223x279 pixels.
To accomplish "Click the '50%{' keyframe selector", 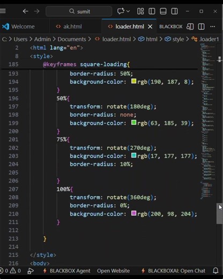I will pos(63,98).
